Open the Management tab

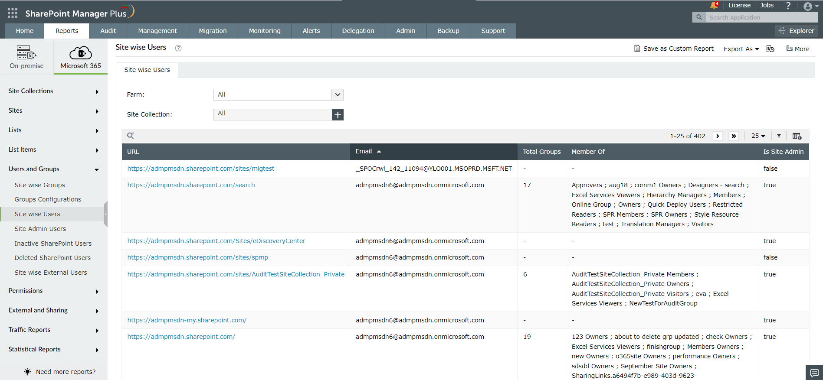point(157,31)
